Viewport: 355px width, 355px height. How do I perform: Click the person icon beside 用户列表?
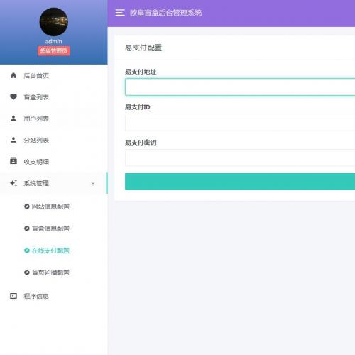coord(13,119)
